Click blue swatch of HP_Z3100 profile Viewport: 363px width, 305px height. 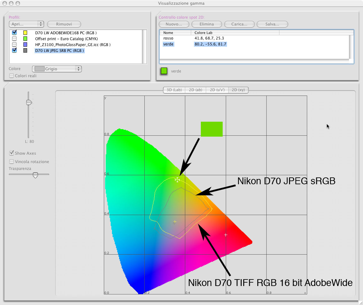click(25, 45)
